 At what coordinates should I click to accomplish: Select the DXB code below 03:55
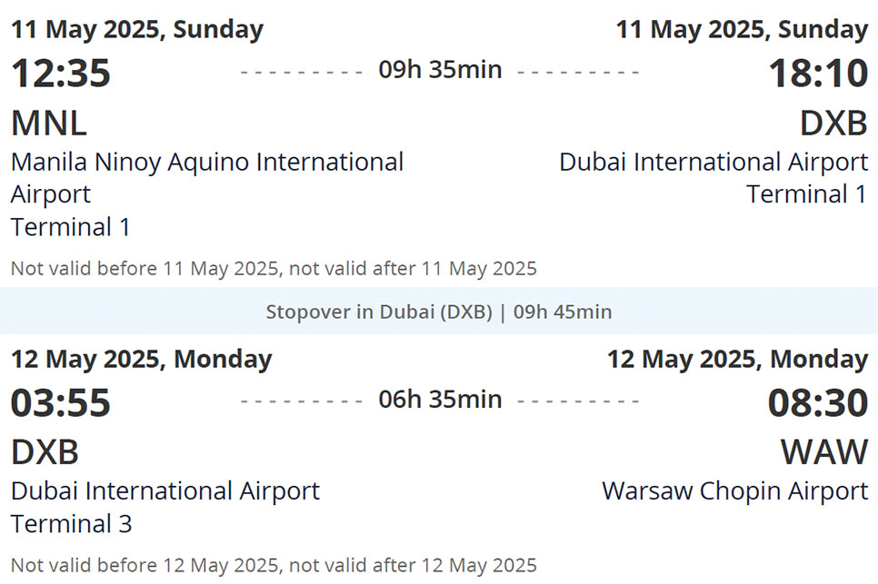coord(45,452)
